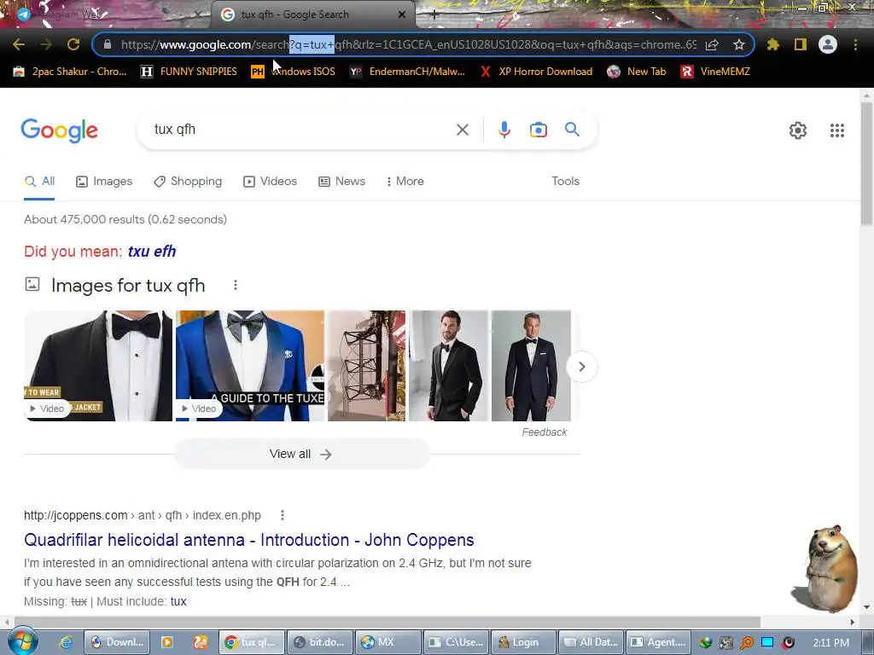874x655 pixels.
Task: Switch to the Images tab
Action: (x=104, y=181)
